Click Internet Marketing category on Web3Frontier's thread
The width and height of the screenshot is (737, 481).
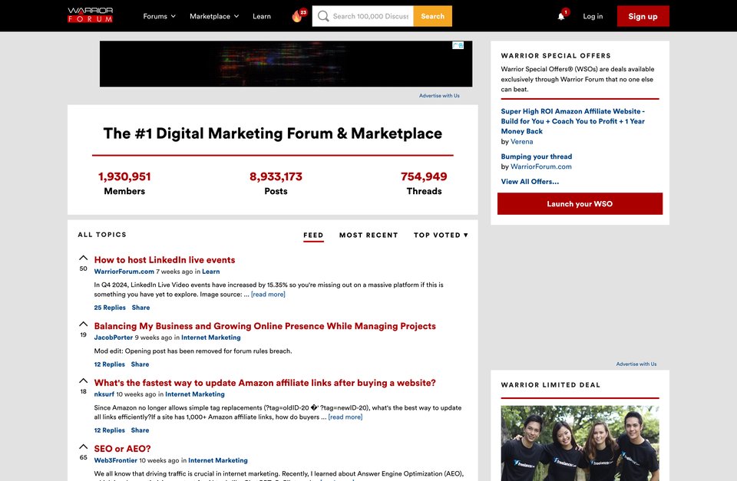tap(218, 460)
